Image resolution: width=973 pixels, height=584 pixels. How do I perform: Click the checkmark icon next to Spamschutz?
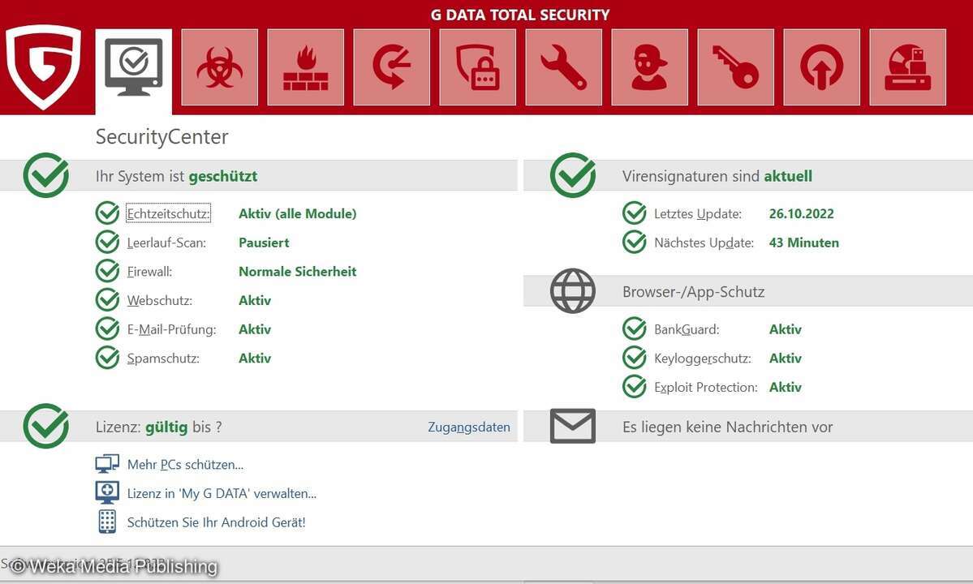tap(107, 358)
